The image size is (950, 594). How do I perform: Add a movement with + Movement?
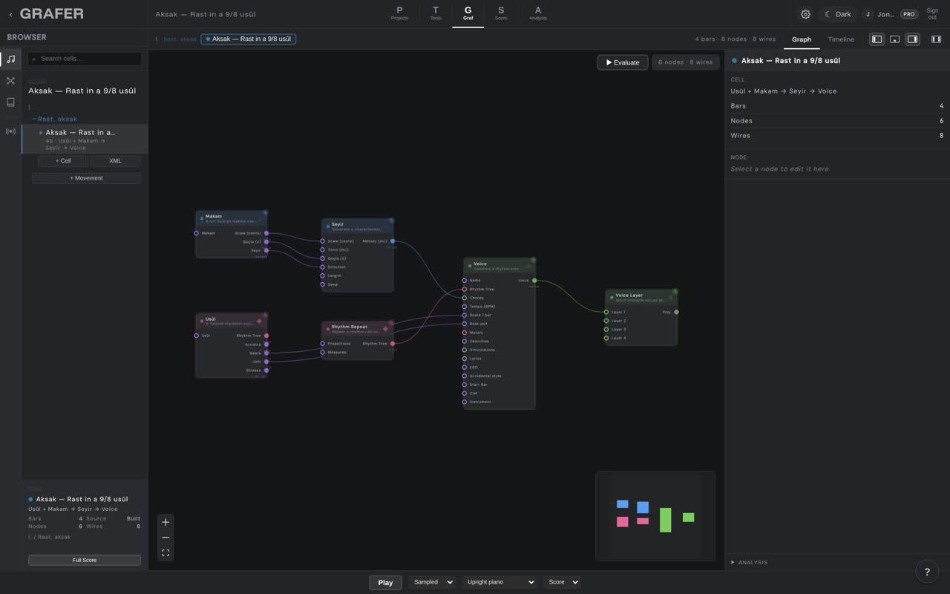pyautogui.click(x=86, y=178)
